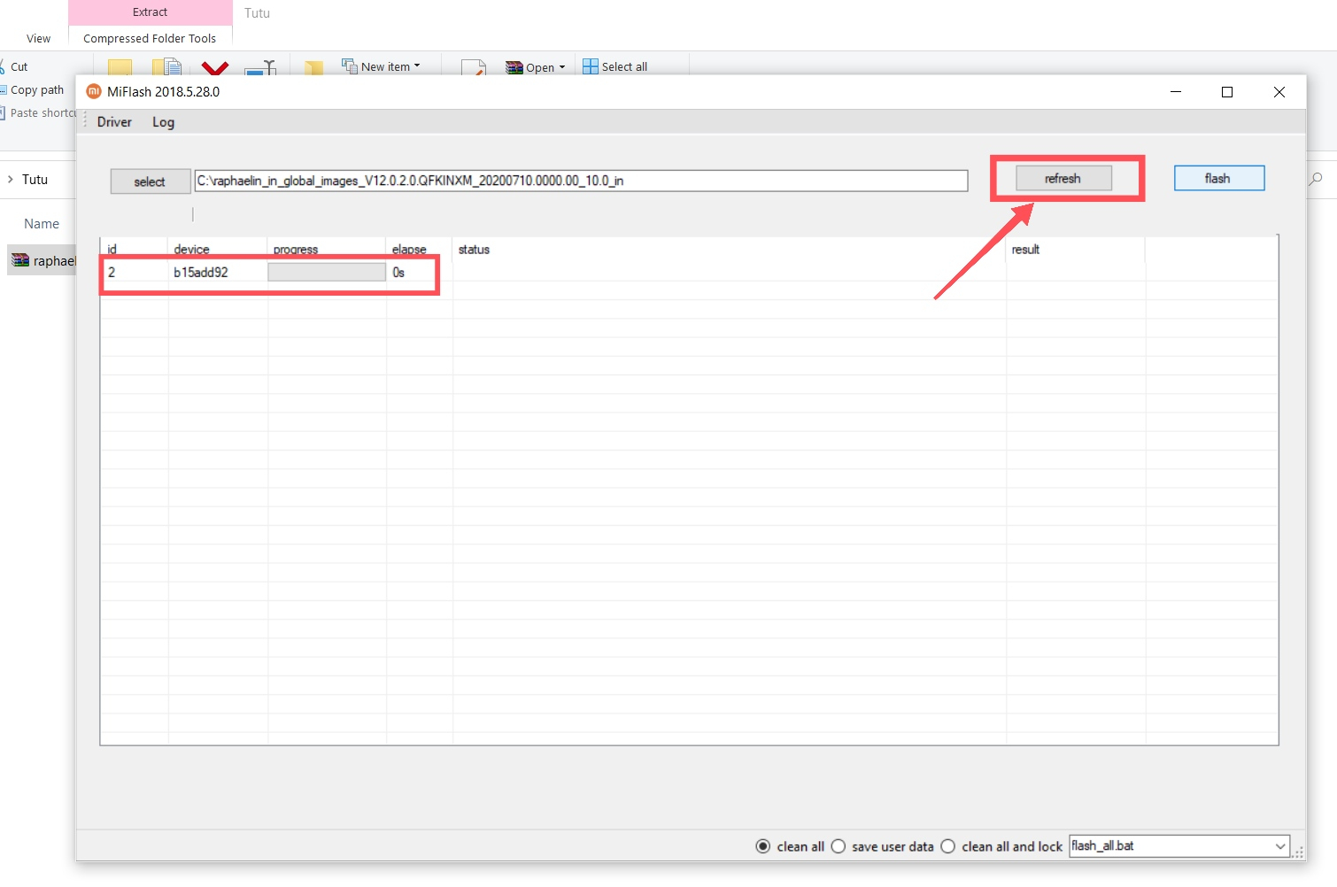
Task: Switch to the View tab in Explorer
Action: coord(38,38)
